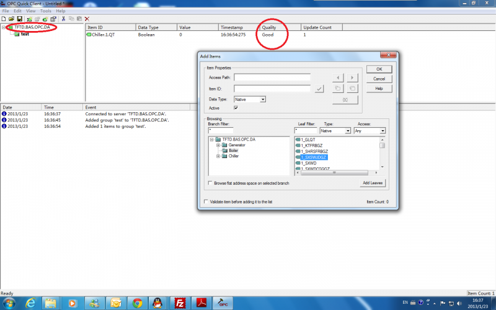Click the Add Leaves button

coord(373,183)
